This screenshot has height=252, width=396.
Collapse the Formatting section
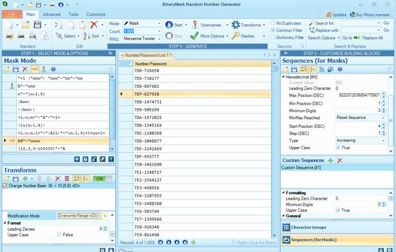pos(283,193)
